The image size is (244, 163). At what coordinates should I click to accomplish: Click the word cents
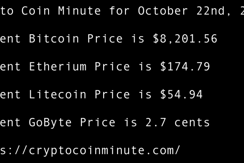pos(192,123)
